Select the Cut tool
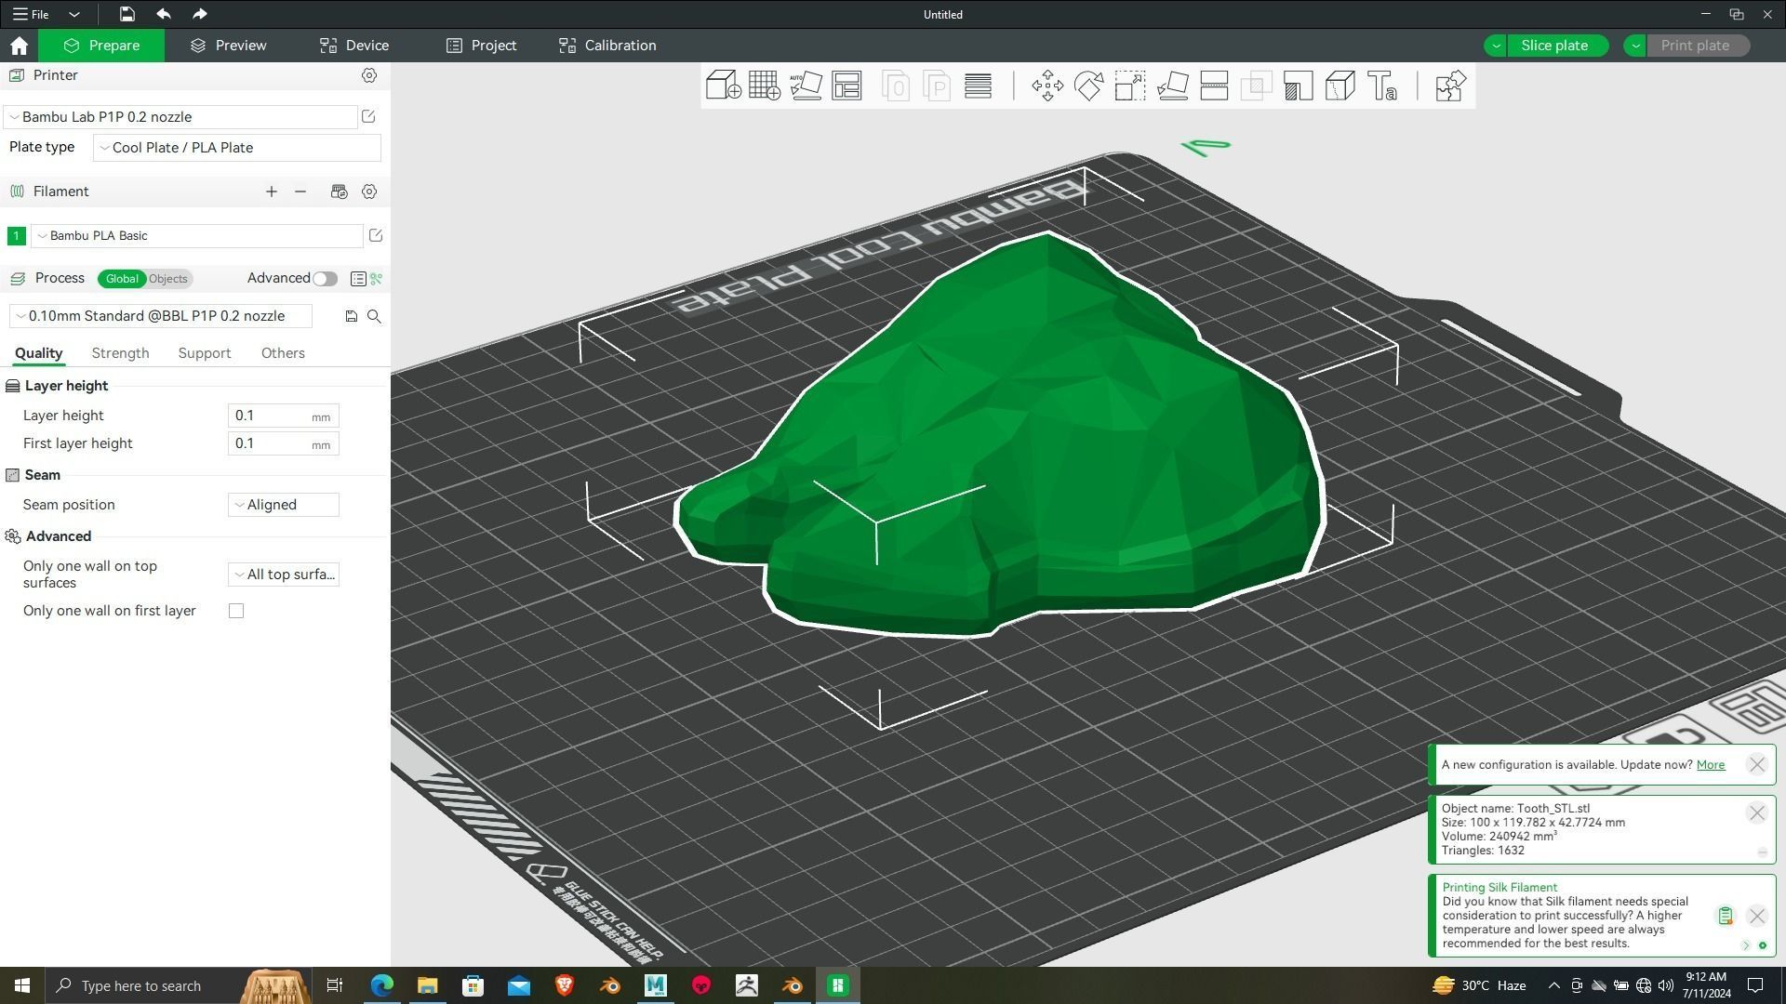This screenshot has width=1786, height=1004. coord(1214,86)
